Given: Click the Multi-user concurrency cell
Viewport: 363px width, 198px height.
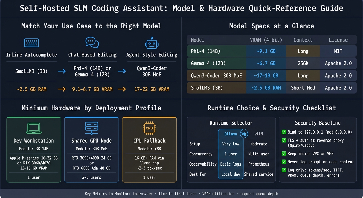Looking at the screenshot, I should 259,154.
